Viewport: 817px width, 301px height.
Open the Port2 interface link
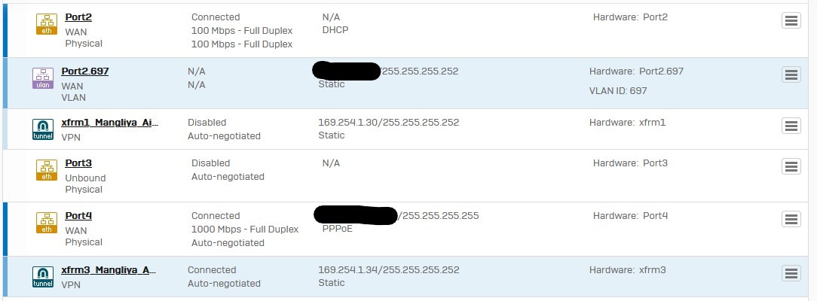pos(78,17)
